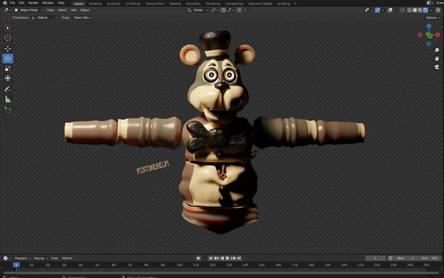Open the Playback dropdown in timeline

point(23,258)
